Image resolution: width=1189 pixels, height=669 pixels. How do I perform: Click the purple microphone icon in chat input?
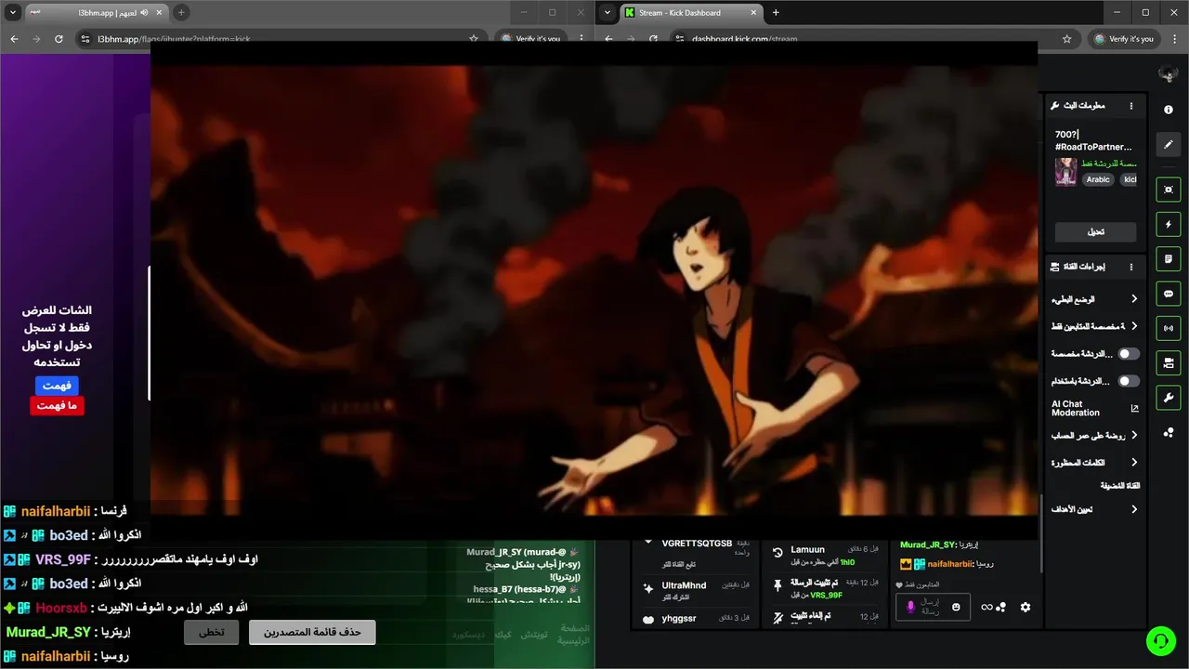click(x=910, y=607)
